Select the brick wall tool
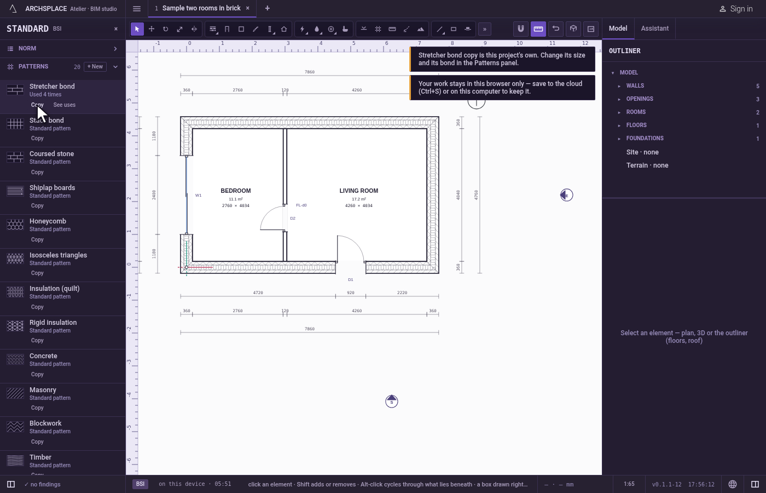This screenshot has width=766, height=493. tap(213, 29)
